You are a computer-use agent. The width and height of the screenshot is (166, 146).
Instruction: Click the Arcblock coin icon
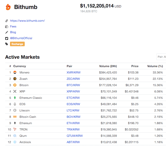coord(15,142)
